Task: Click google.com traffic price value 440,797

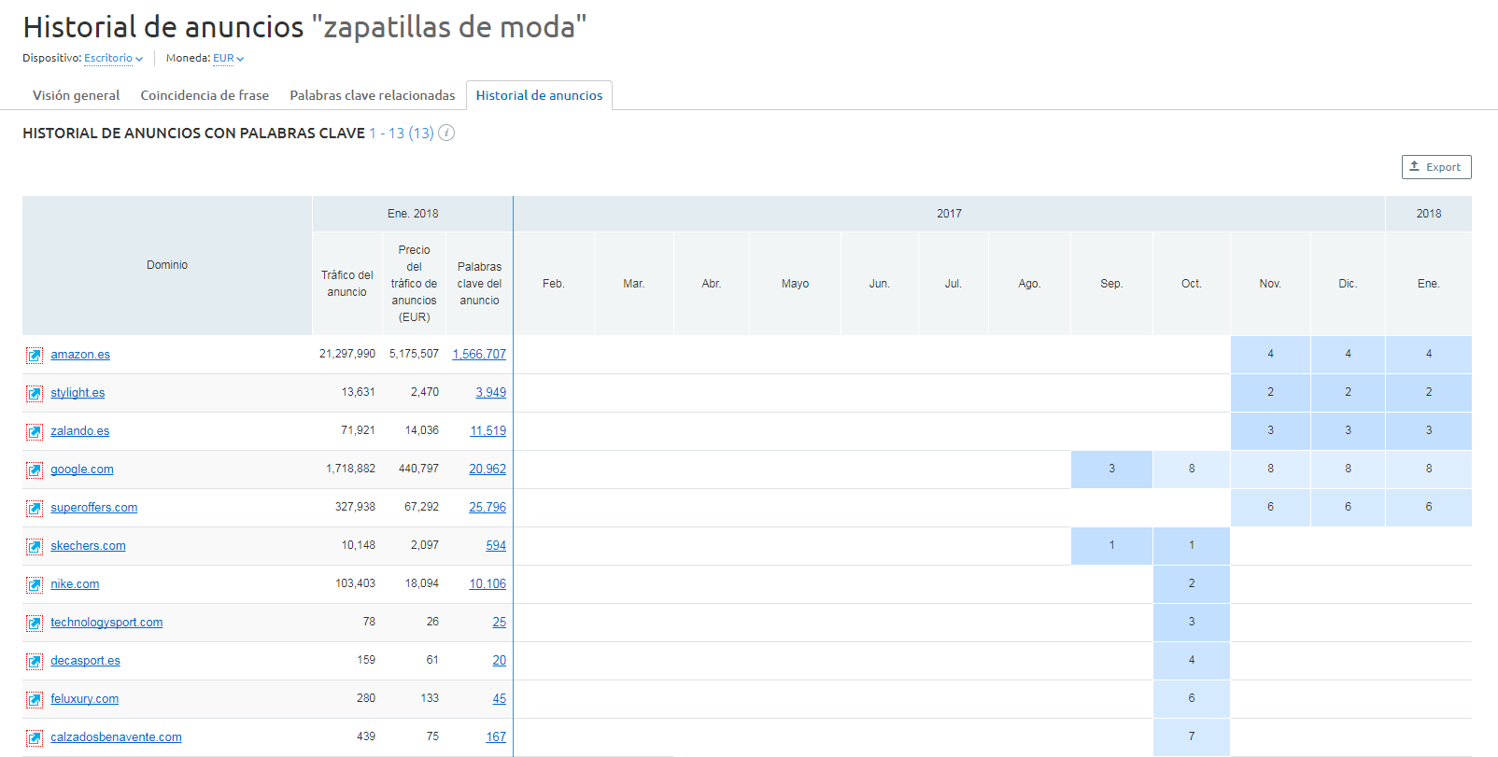Action: 418,469
